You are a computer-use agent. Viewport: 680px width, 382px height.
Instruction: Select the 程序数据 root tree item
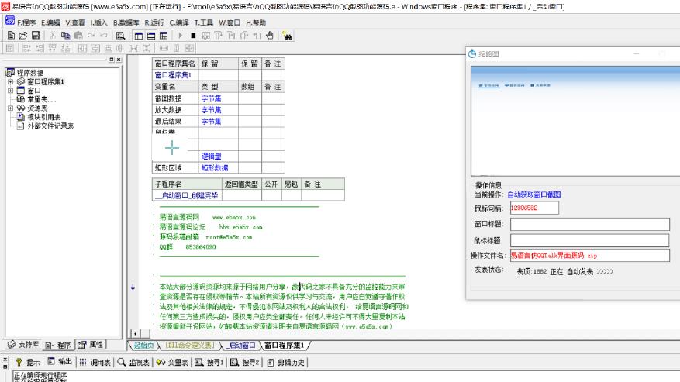coord(30,73)
